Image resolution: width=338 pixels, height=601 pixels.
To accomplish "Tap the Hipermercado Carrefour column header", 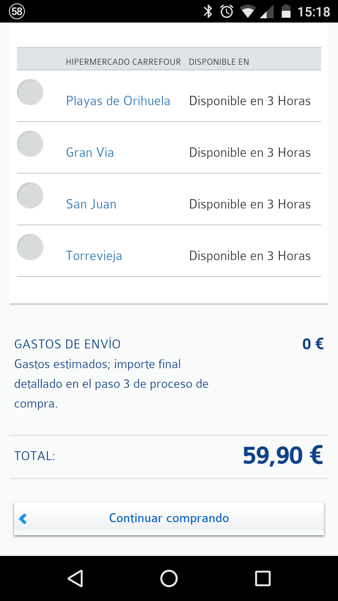I will click(x=123, y=62).
